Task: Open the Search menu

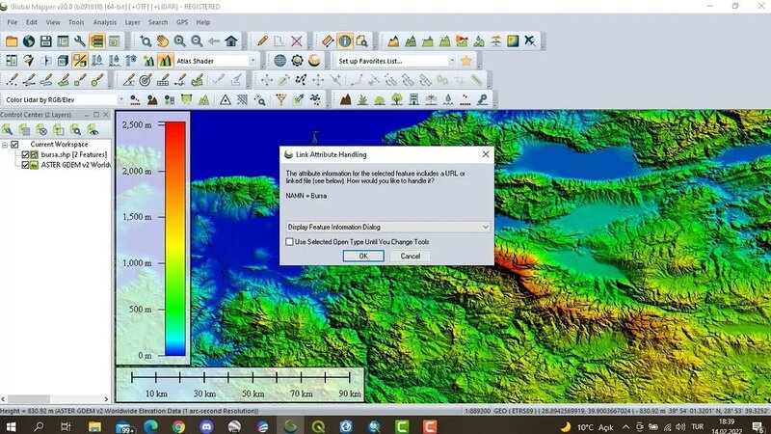Action: point(158,22)
